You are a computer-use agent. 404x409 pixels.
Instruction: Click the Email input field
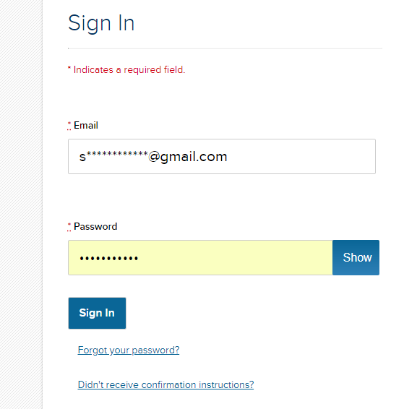point(222,157)
